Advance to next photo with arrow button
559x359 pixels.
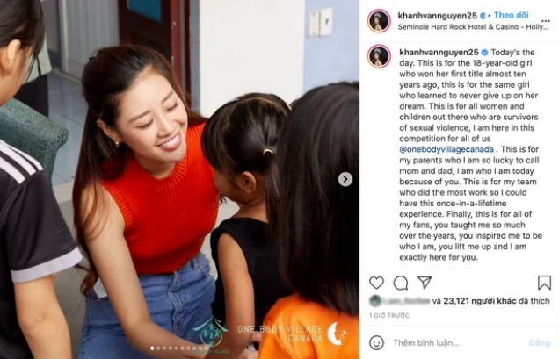coord(345,179)
